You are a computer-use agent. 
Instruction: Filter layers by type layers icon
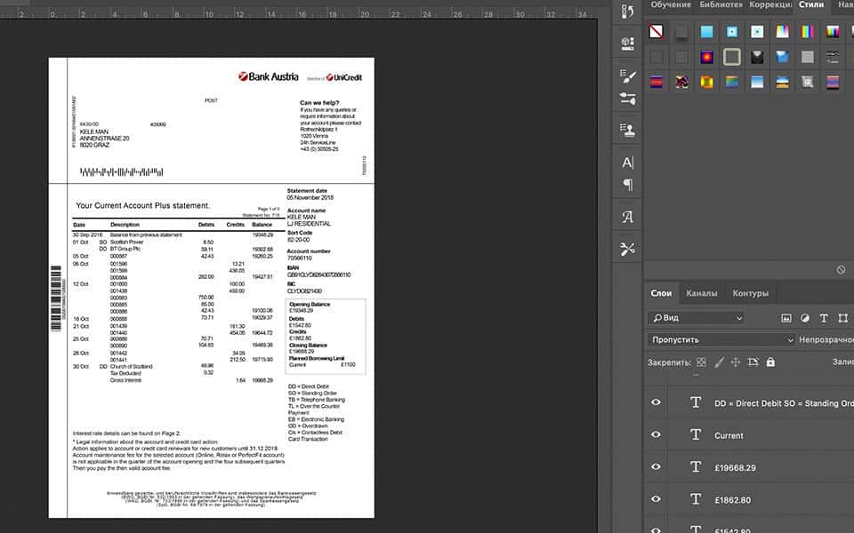824,318
